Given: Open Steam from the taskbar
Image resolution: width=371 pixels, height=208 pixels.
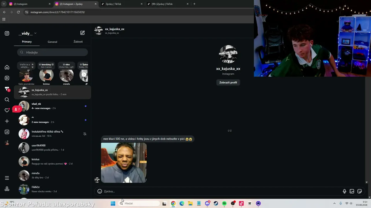Looking at the screenshot, I should click(216, 203).
